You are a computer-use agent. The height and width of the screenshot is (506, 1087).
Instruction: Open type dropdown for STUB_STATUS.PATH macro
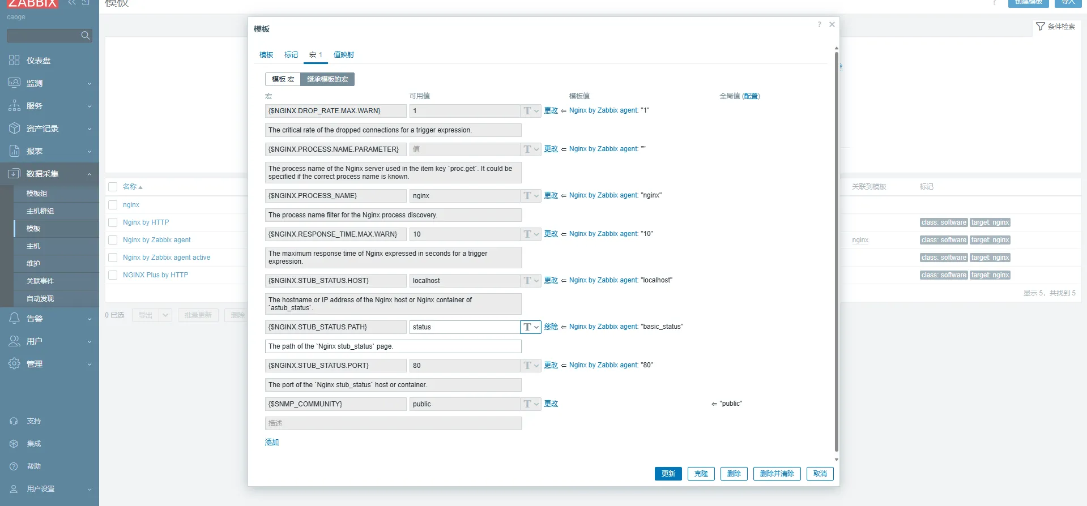click(x=531, y=327)
